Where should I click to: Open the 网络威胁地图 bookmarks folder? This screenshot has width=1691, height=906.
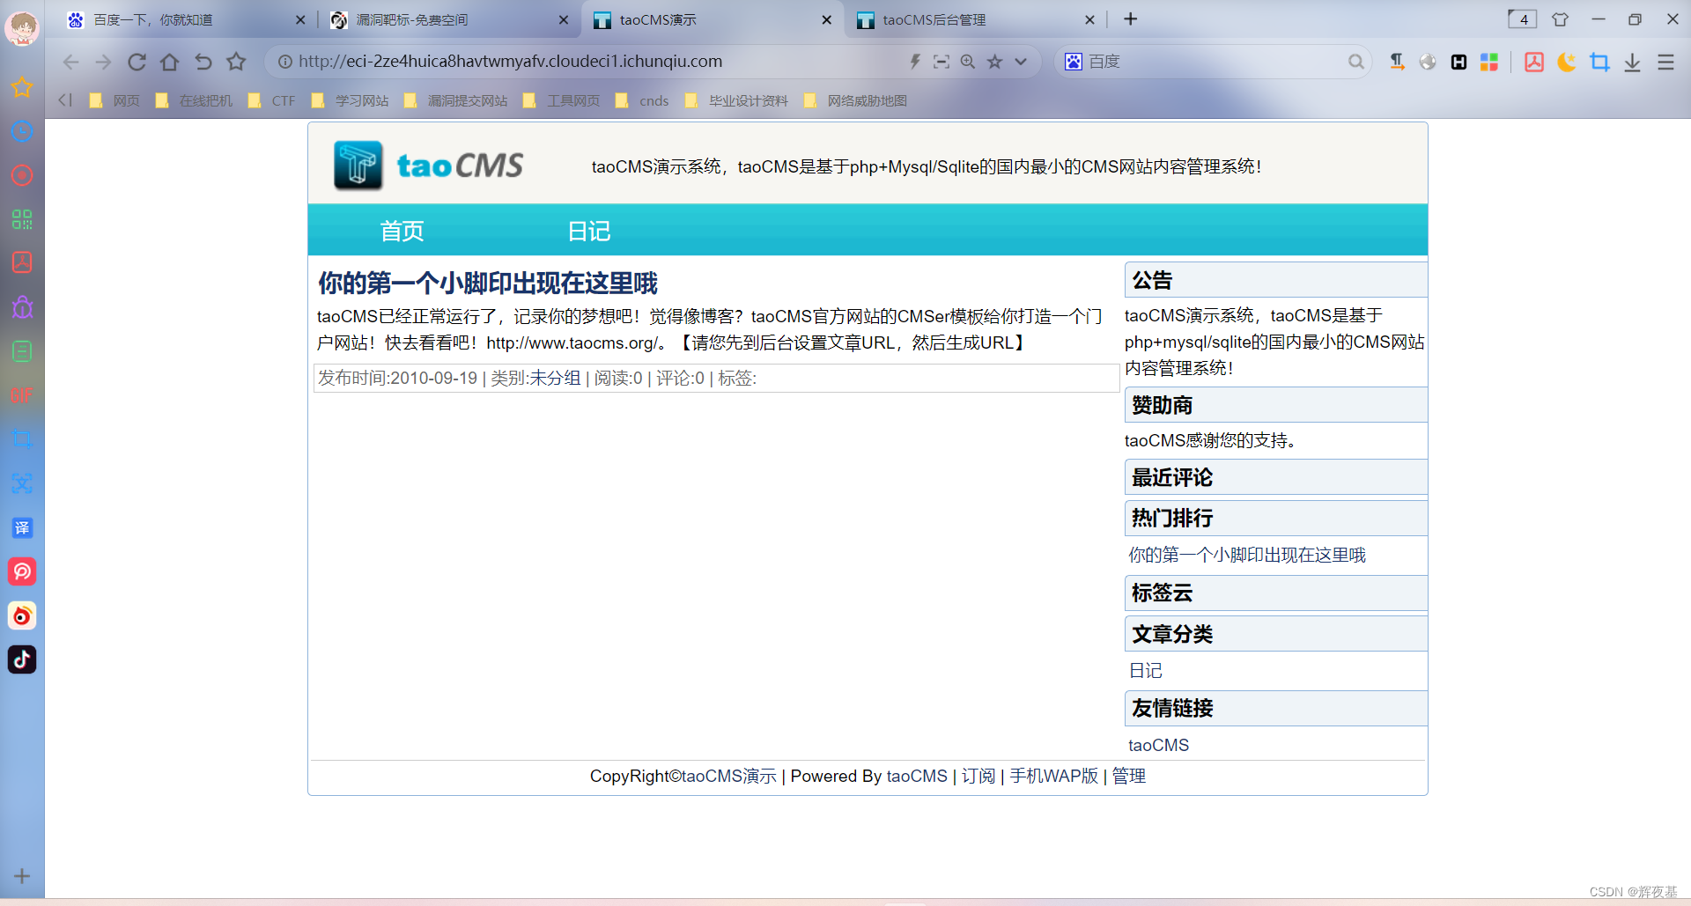855,101
